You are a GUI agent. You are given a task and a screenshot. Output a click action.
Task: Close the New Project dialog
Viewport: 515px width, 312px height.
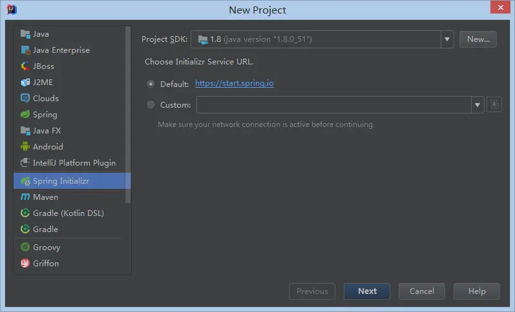click(500, 7)
